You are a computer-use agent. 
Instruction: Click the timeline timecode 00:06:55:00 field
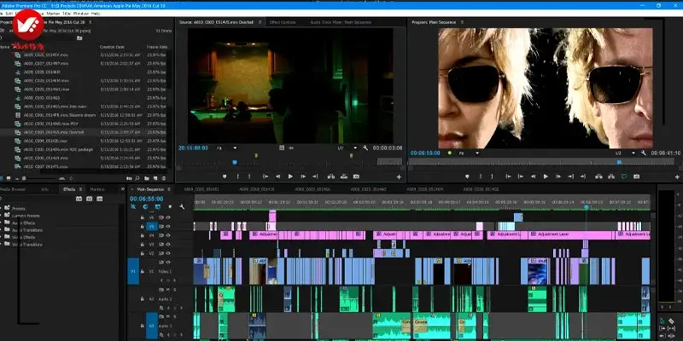(146, 199)
